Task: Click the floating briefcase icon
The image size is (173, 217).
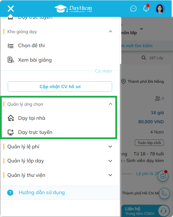Action: pyautogui.click(x=163, y=176)
